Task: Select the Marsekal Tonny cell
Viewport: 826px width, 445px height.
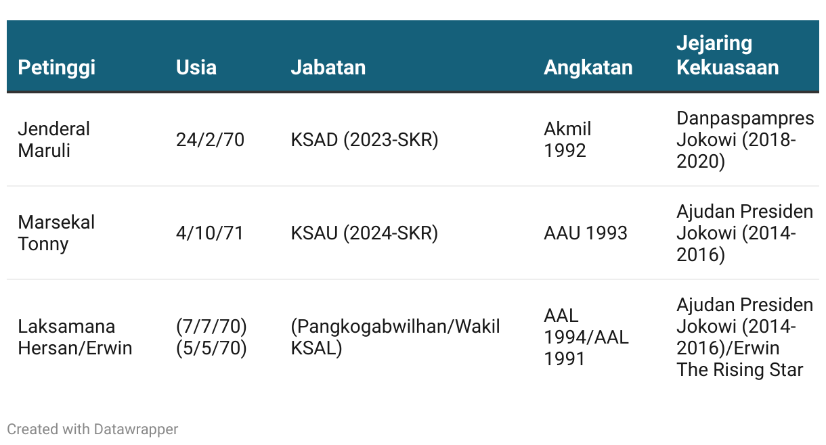Action: 56,233
